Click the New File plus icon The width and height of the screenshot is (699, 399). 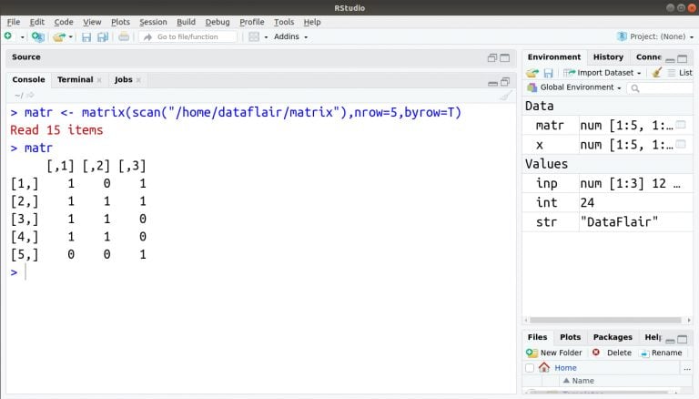click(8, 36)
